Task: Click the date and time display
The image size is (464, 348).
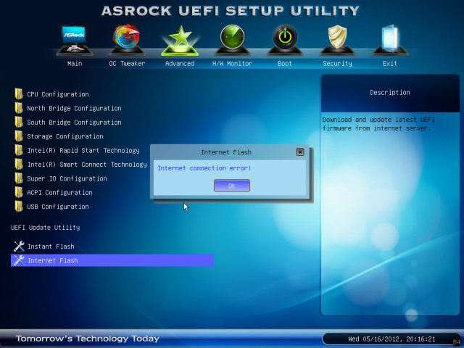Action: 391,339
